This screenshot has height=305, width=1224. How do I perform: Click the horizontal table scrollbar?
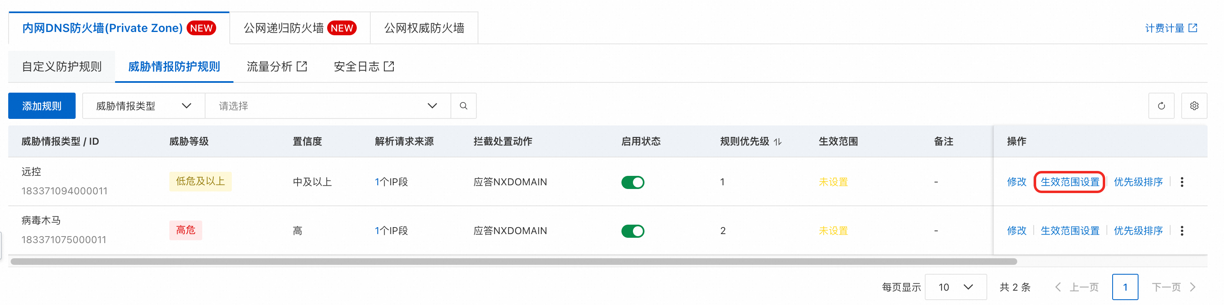click(x=513, y=262)
